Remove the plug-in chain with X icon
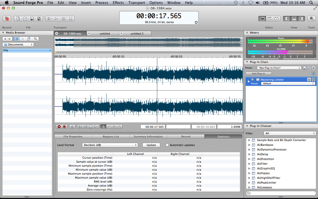Viewport: 318px width, 199px height. (x=313, y=68)
